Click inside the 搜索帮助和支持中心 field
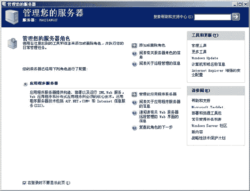 point(213,17)
